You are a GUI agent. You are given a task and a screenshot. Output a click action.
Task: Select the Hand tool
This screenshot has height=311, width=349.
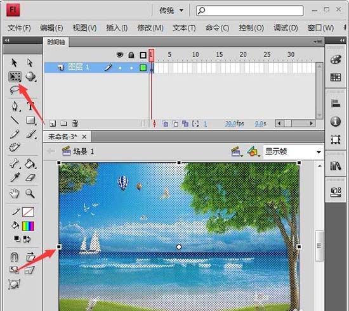point(15,193)
